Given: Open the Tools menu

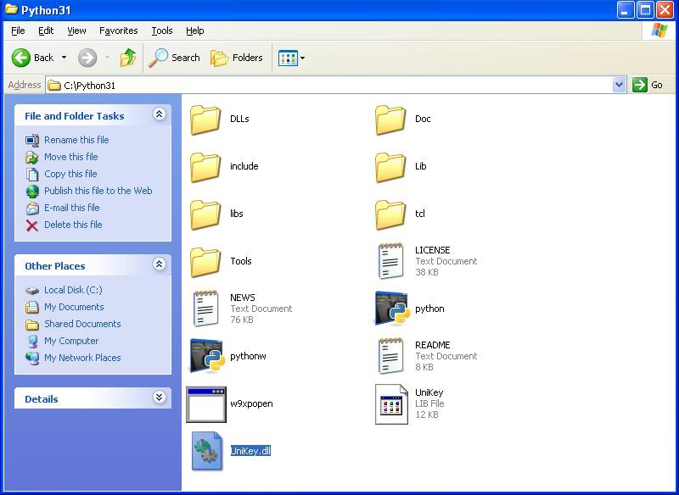Looking at the screenshot, I should coord(162,31).
